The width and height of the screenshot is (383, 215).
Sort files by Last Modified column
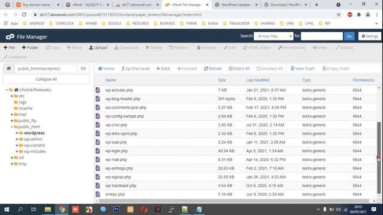(x=258, y=80)
